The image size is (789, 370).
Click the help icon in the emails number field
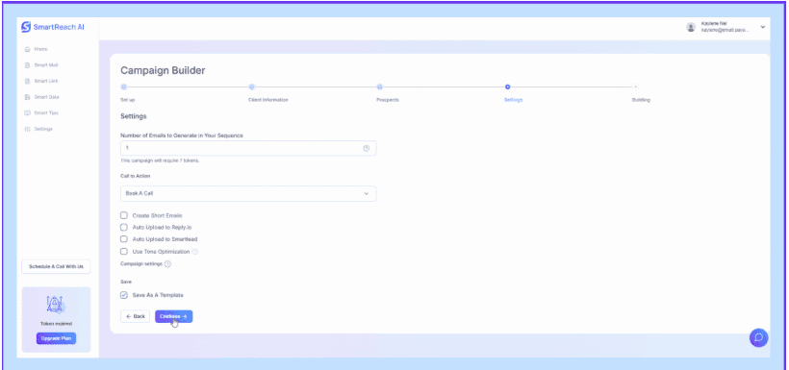click(367, 148)
